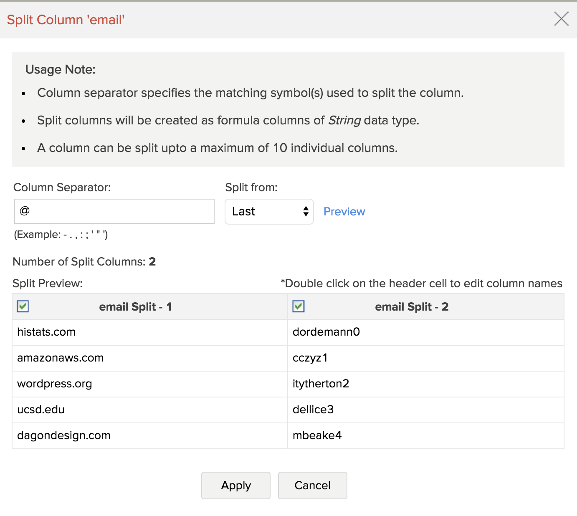
Task: Click the Column Separator input field
Action: coord(114,211)
